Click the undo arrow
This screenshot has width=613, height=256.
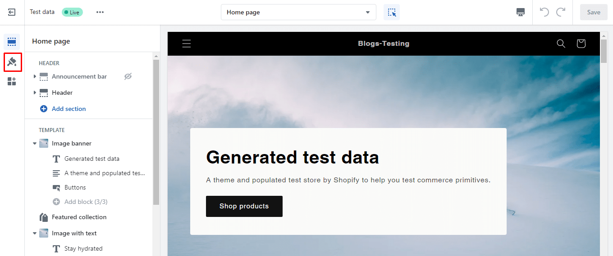[x=544, y=12]
